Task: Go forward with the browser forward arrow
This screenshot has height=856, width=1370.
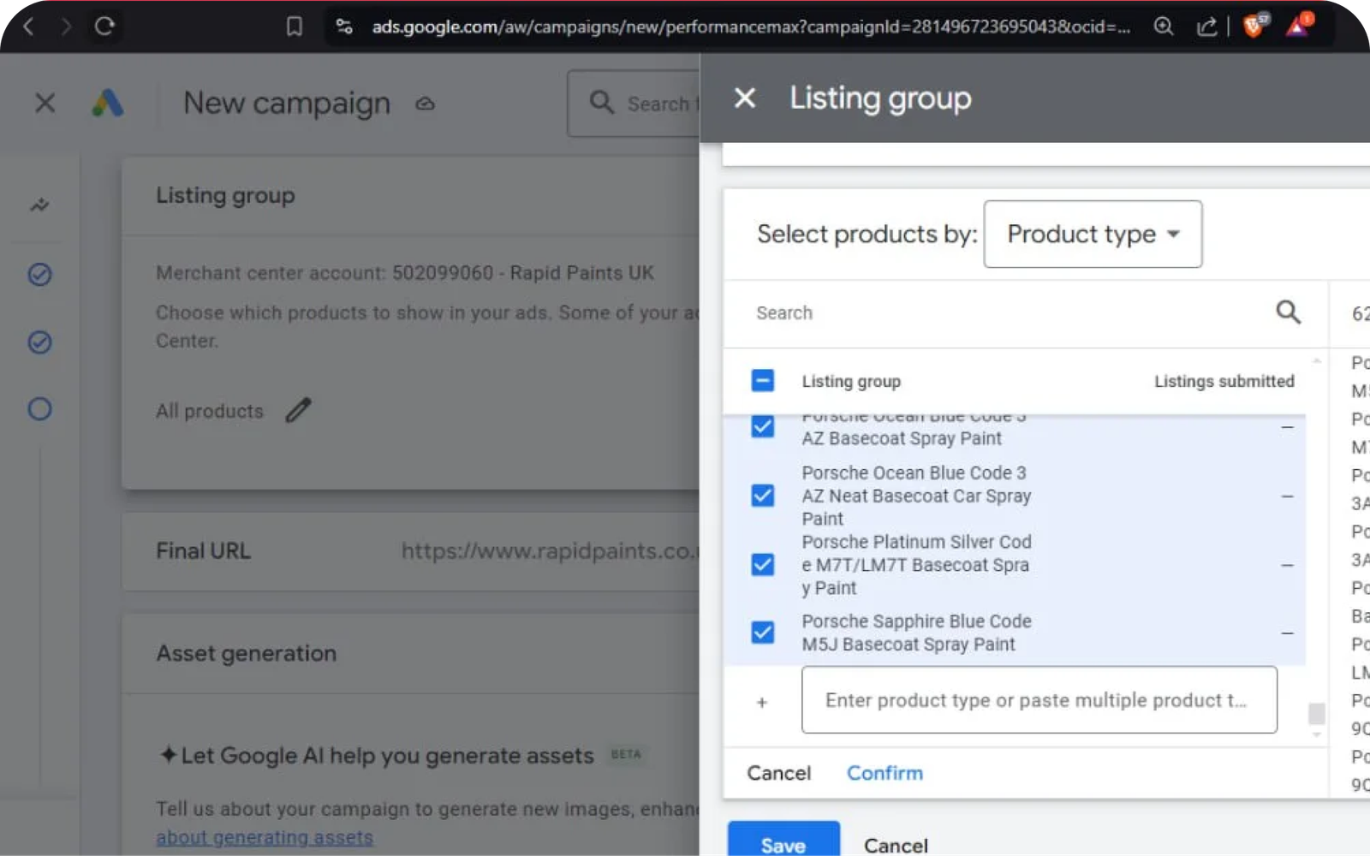Action: pyautogui.click(x=66, y=27)
